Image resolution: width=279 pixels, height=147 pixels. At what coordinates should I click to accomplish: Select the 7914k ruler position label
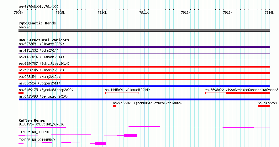click(269, 13)
